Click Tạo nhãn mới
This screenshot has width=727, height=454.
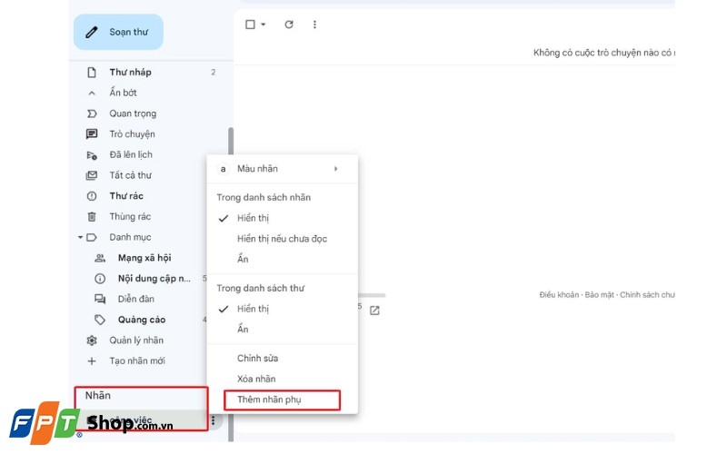[137, 360]
